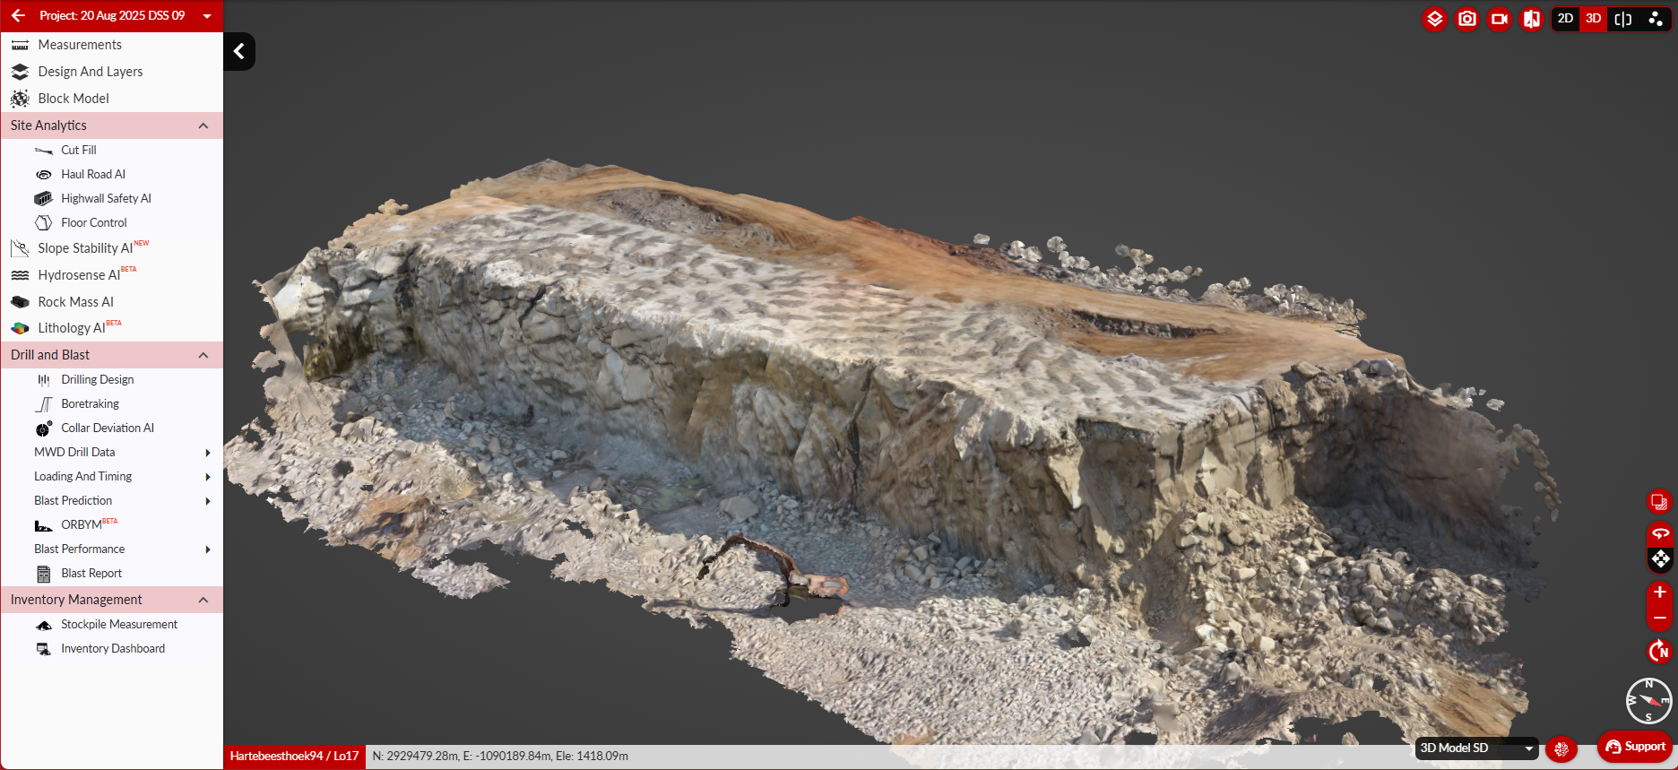Switch the view to 2D mode
Viewport: 1678px width, 770px height.
pos(1565,19)
